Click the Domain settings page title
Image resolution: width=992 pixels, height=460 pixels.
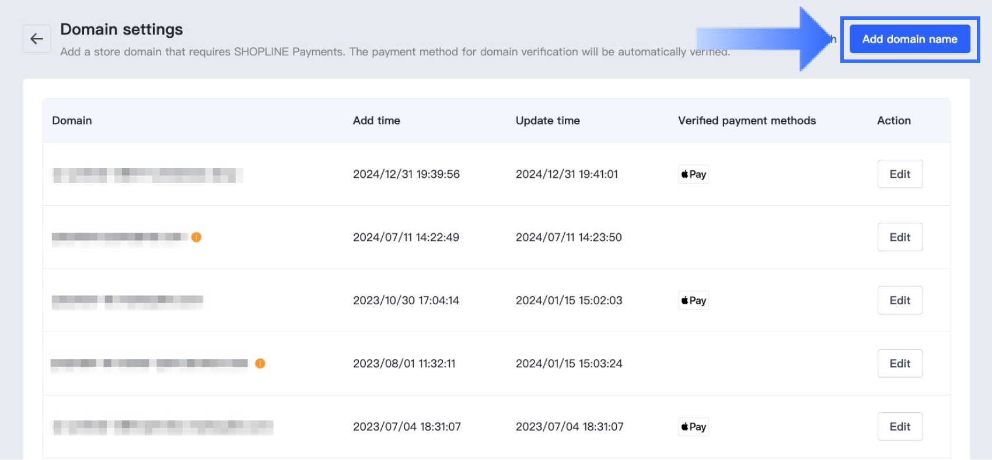(x=121, y=29)
